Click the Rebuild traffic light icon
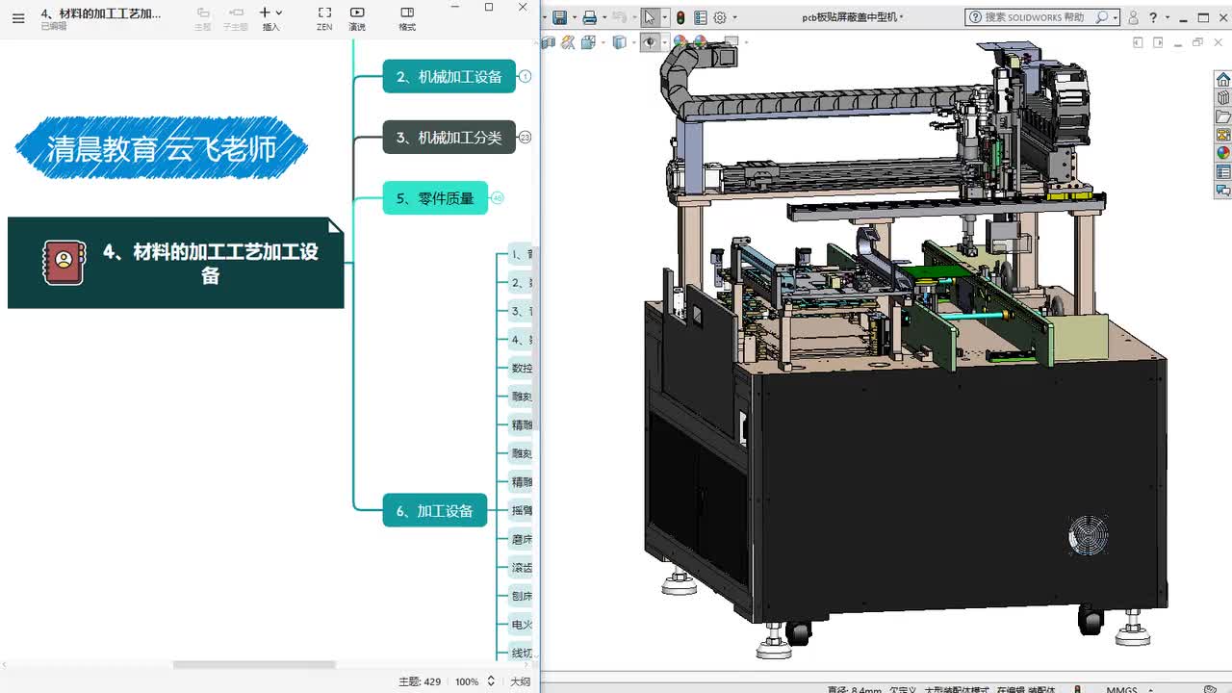 (x=680, y=17)
